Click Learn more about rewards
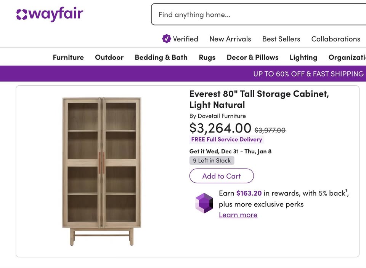The height and width of the screenshot is (268, 366). click(238, 215)
